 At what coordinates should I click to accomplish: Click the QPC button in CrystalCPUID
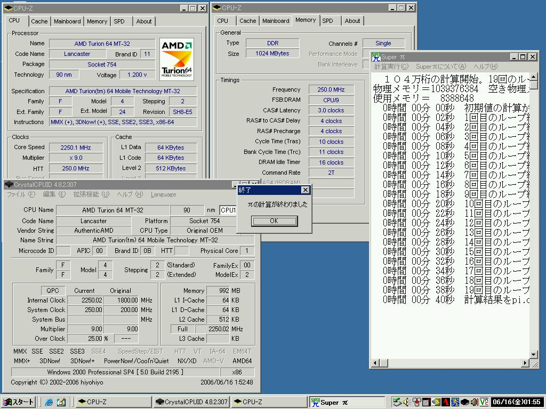click(x=53, y=290)
